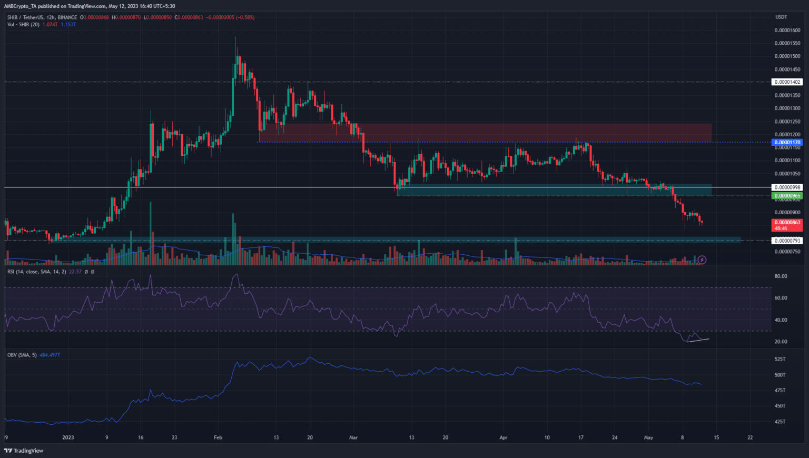Click the USDT currency label on price axis
The width and height of the screenshot is (809, 458).
[x=781, y=17]
